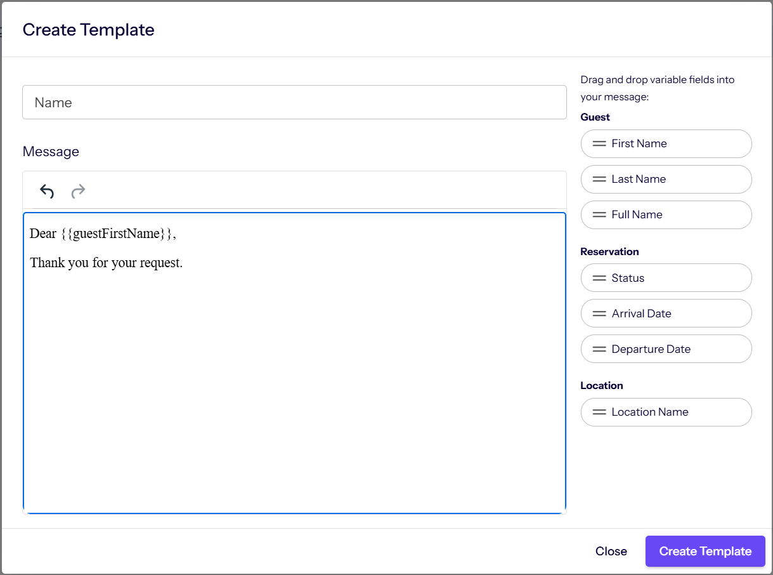The image size is (773, 575).
Task: Click drag handle icon beside Arrival Date
Action: (x=599, y=314)
